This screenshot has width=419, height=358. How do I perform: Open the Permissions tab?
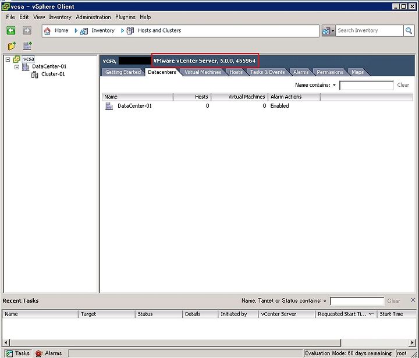pos(330,72)
